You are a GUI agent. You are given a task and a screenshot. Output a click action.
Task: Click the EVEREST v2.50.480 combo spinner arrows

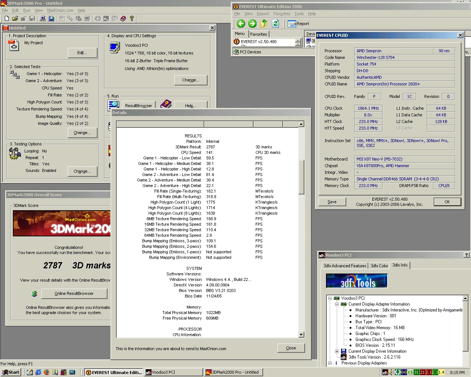pyautogui.click(x=298, y=42)
